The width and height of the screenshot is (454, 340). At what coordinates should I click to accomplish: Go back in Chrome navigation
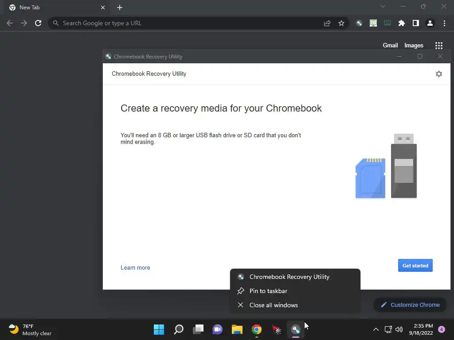tap(10, 23)
